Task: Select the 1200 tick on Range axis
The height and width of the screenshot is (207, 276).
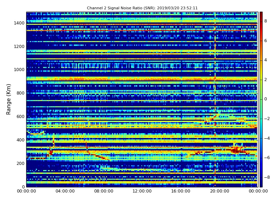Action: [19, 47]
